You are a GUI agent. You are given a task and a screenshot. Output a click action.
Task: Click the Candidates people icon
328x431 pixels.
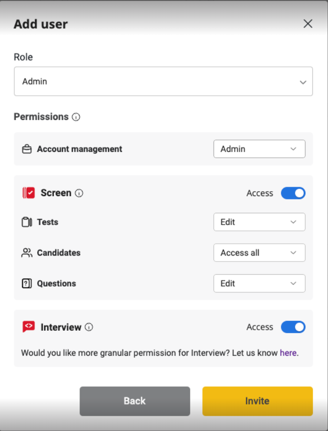[x=27, y=253]
